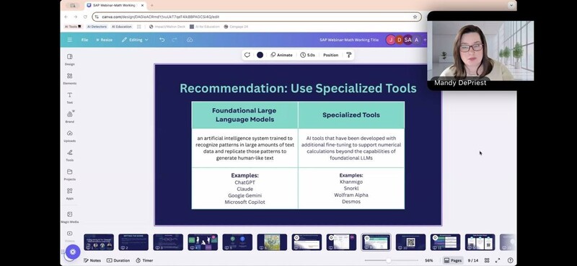Click the Animate button

tap(281, 55)
